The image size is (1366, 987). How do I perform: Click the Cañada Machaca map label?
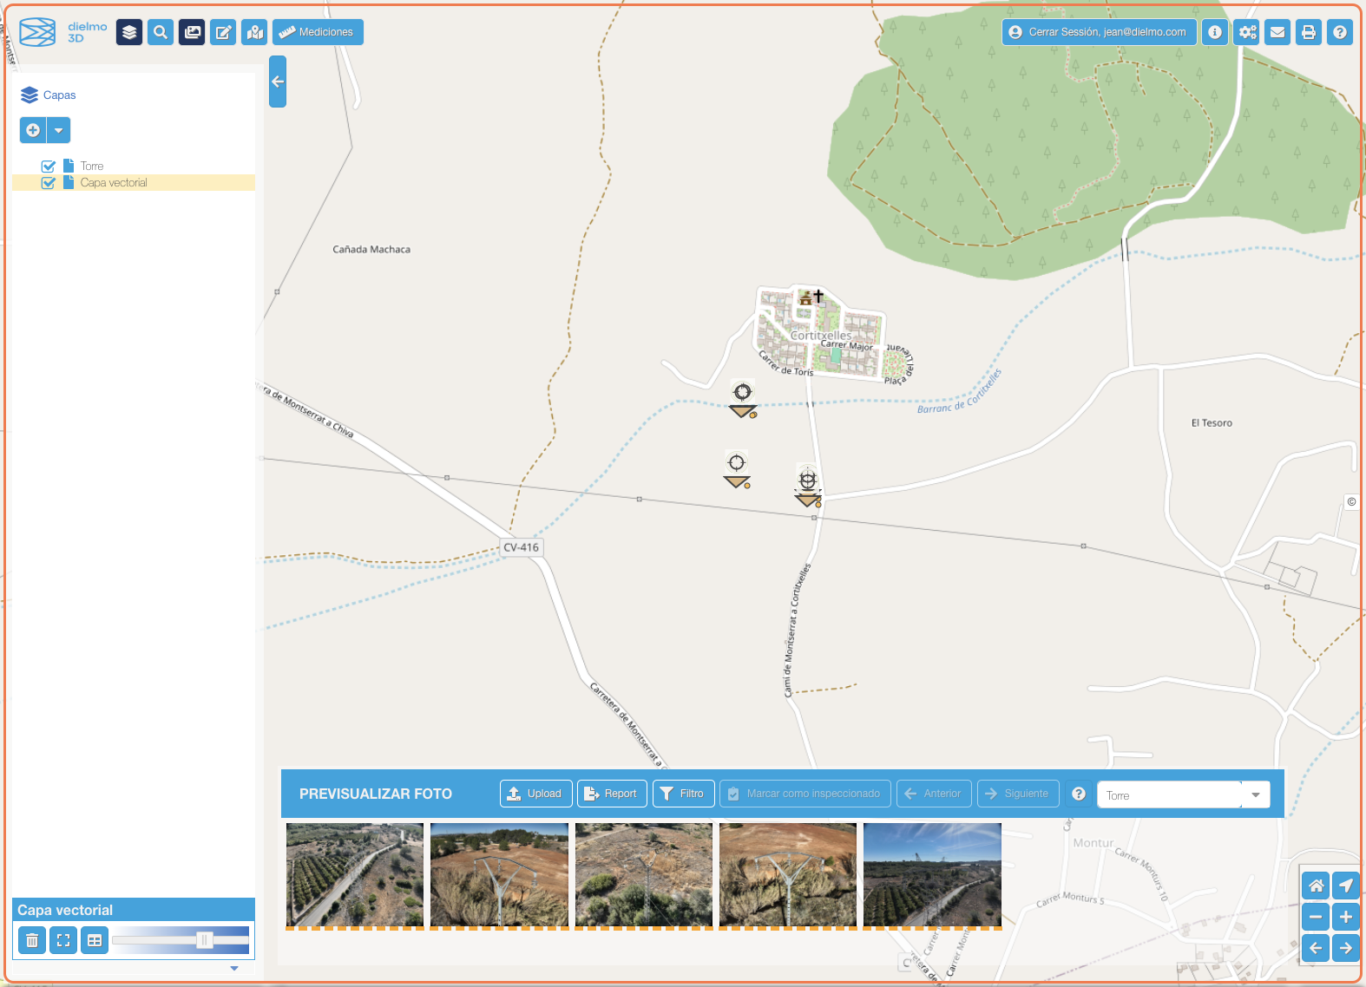coord(371,250)
